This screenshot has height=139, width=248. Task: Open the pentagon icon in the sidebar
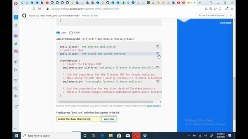point(16,25)
